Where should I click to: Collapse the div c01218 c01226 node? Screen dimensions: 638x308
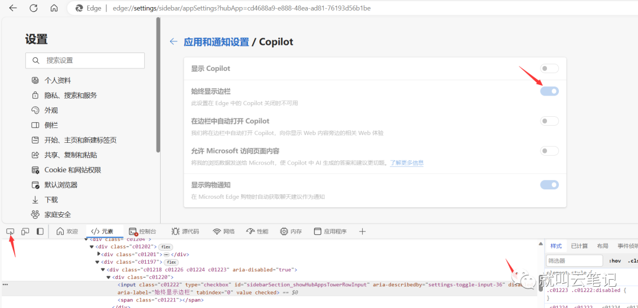103,270
